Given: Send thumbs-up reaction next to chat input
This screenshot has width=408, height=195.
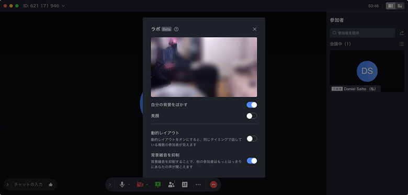Looking at the screenshot, I should (51, 185).
